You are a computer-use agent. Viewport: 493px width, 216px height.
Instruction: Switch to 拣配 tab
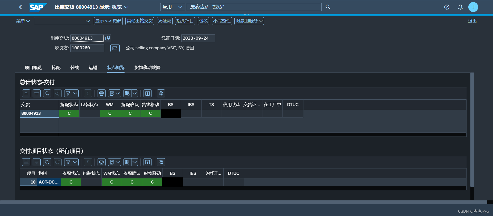click(x=56, y=67)
